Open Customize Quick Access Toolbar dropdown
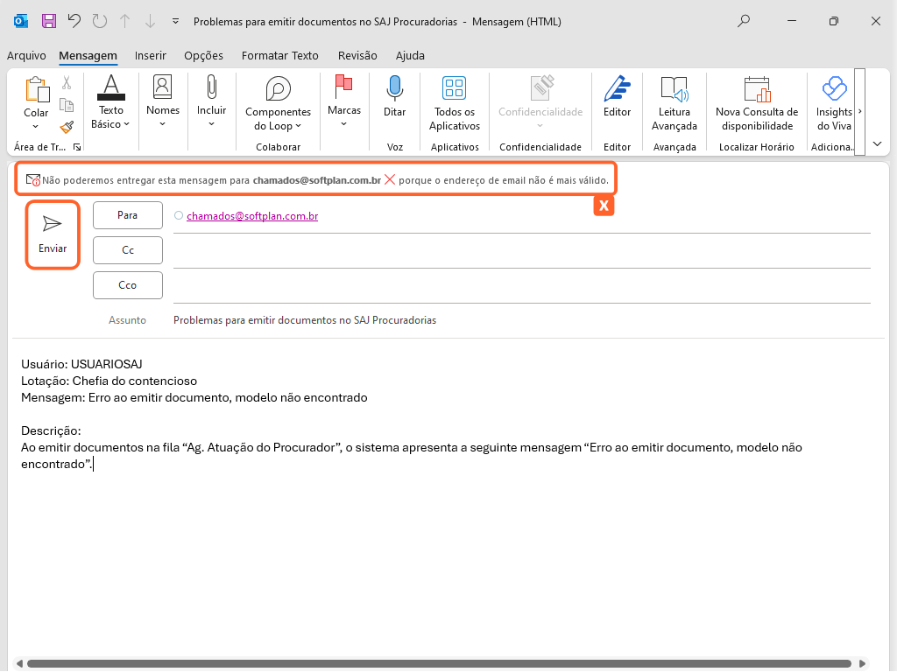The image size is (897, 672). click(175, 21)
